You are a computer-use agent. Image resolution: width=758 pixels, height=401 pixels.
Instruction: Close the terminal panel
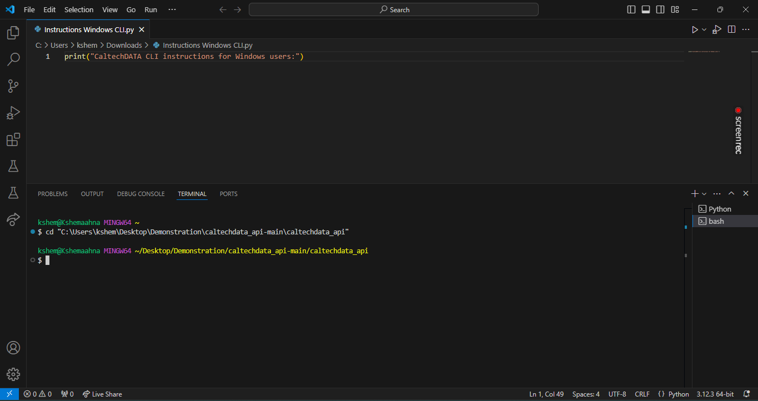point(746,193)
